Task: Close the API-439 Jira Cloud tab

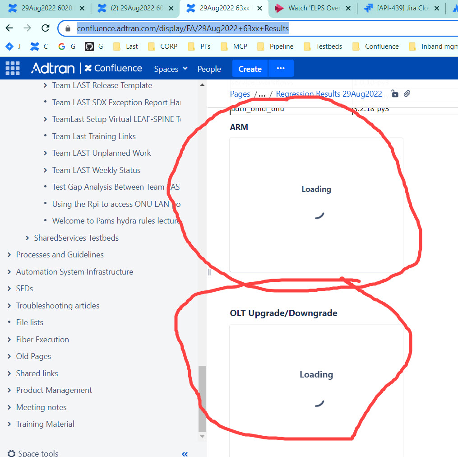Action: [x=437, y=8]
